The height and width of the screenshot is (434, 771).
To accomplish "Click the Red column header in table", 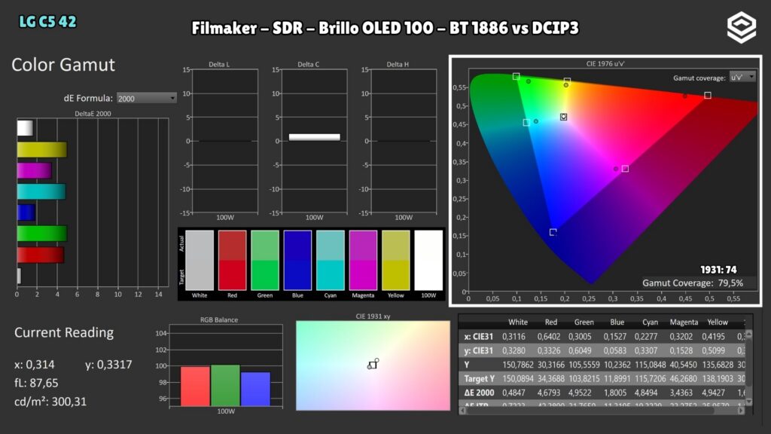I will pyautogui.click(x=550, y=322).
